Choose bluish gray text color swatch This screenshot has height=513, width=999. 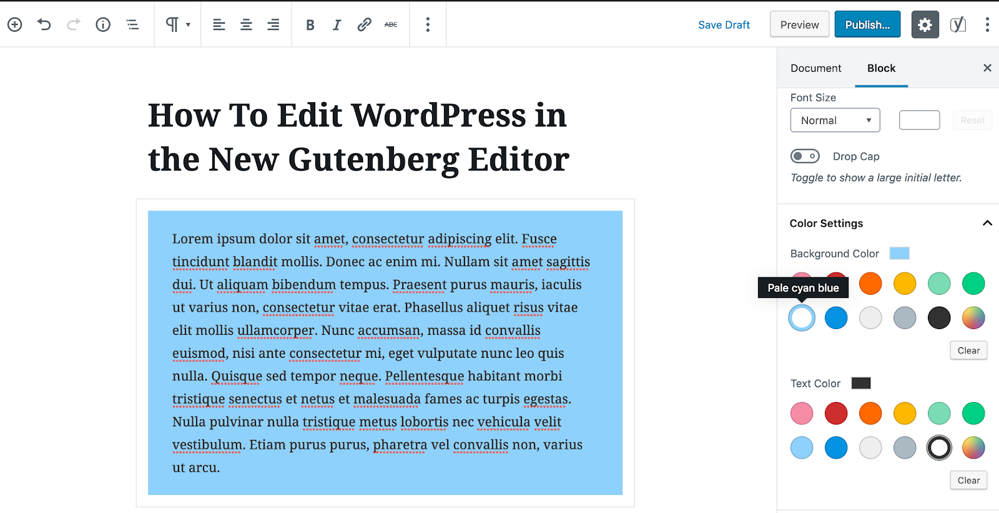coord(905,448)
